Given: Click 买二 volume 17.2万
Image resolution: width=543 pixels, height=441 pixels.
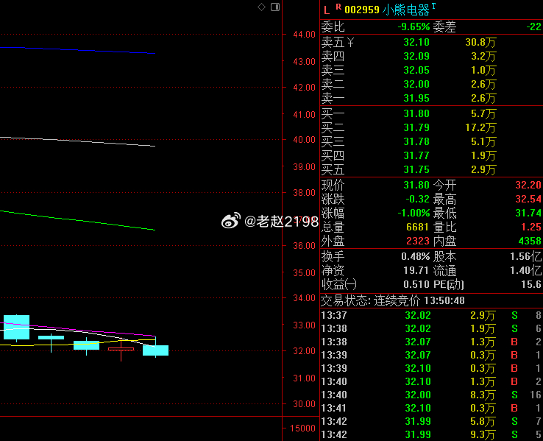Looking at the screenshot, I should (480, 127).
